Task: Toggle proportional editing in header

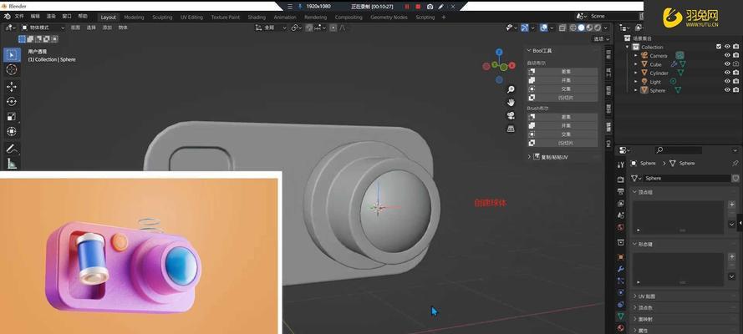Action: [x=333, y=28]
